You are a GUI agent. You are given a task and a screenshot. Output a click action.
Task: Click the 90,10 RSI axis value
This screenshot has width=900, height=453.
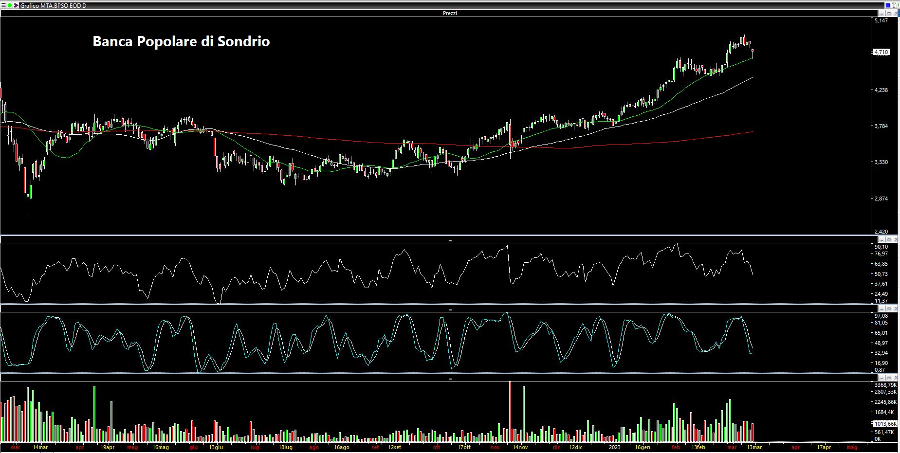pyautogui.click(x=882, y=247)
